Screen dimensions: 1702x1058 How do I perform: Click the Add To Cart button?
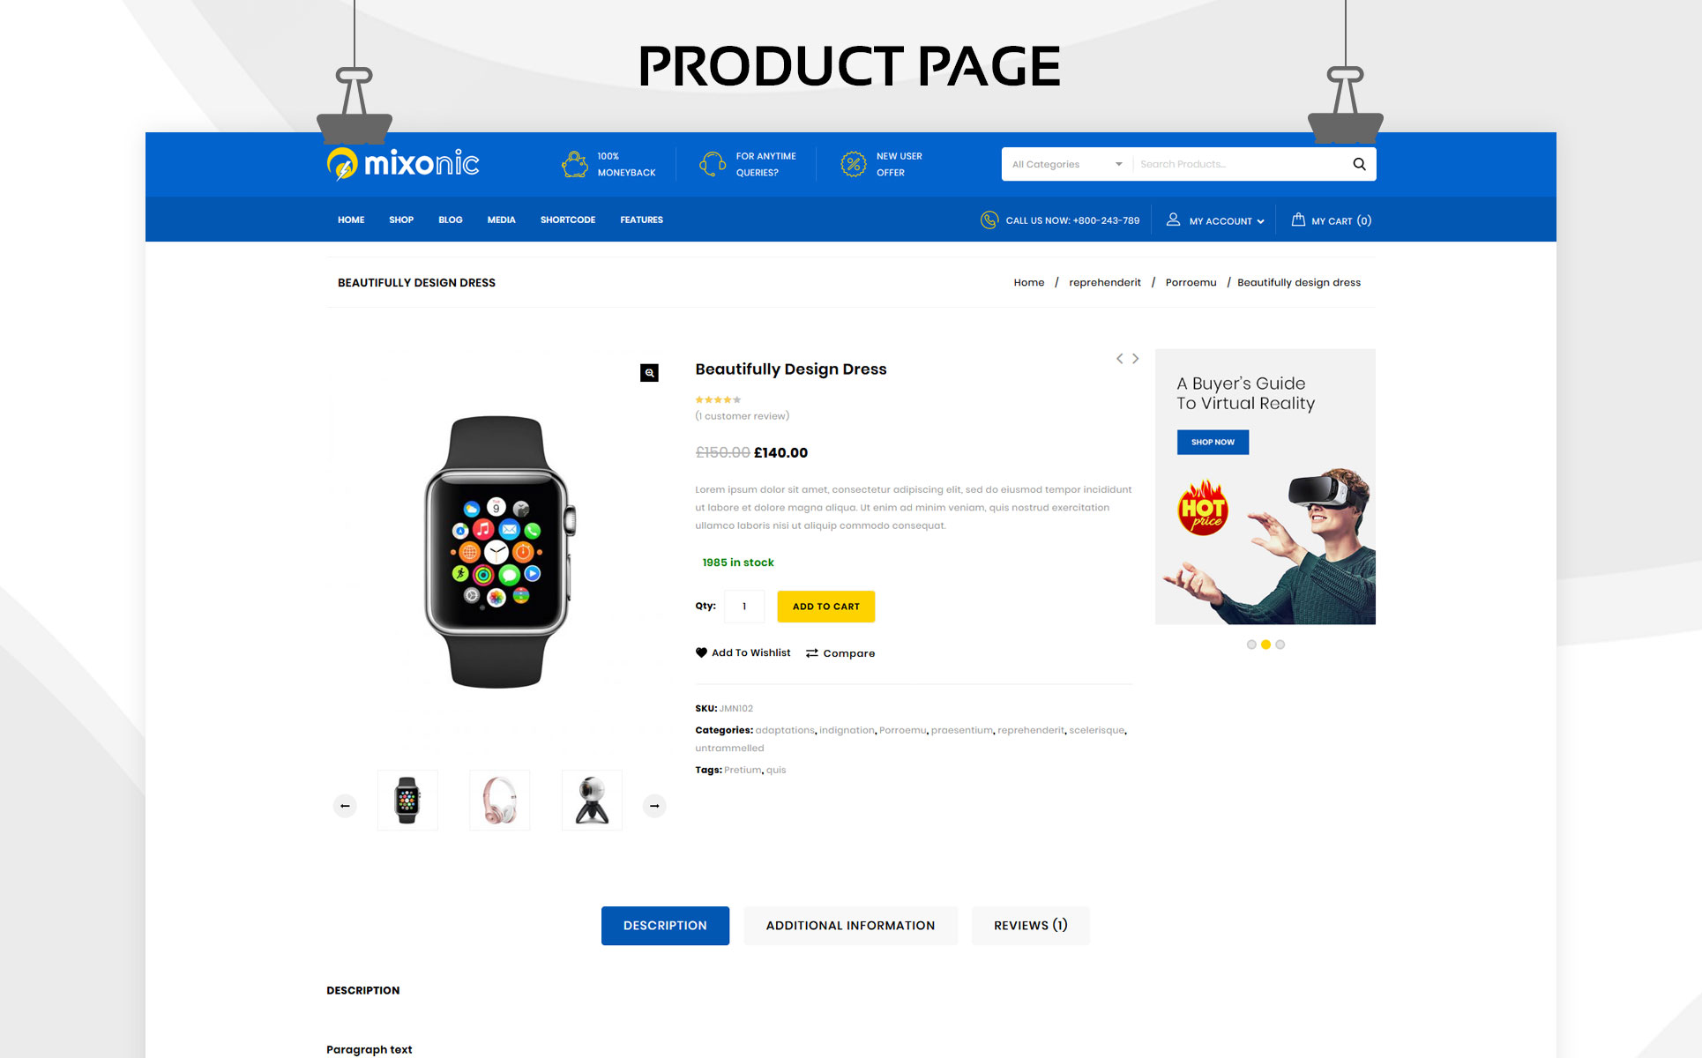825,607
